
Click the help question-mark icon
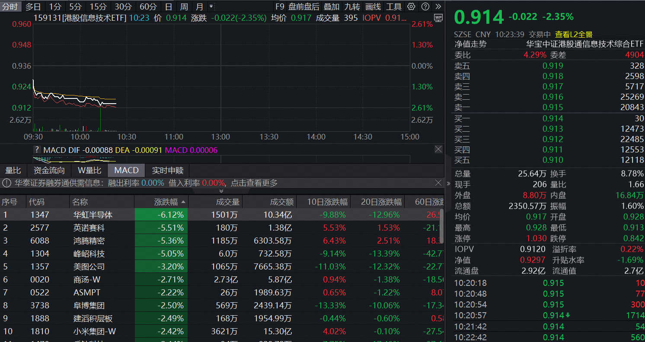pyautogui.click(x=425, y=6)
